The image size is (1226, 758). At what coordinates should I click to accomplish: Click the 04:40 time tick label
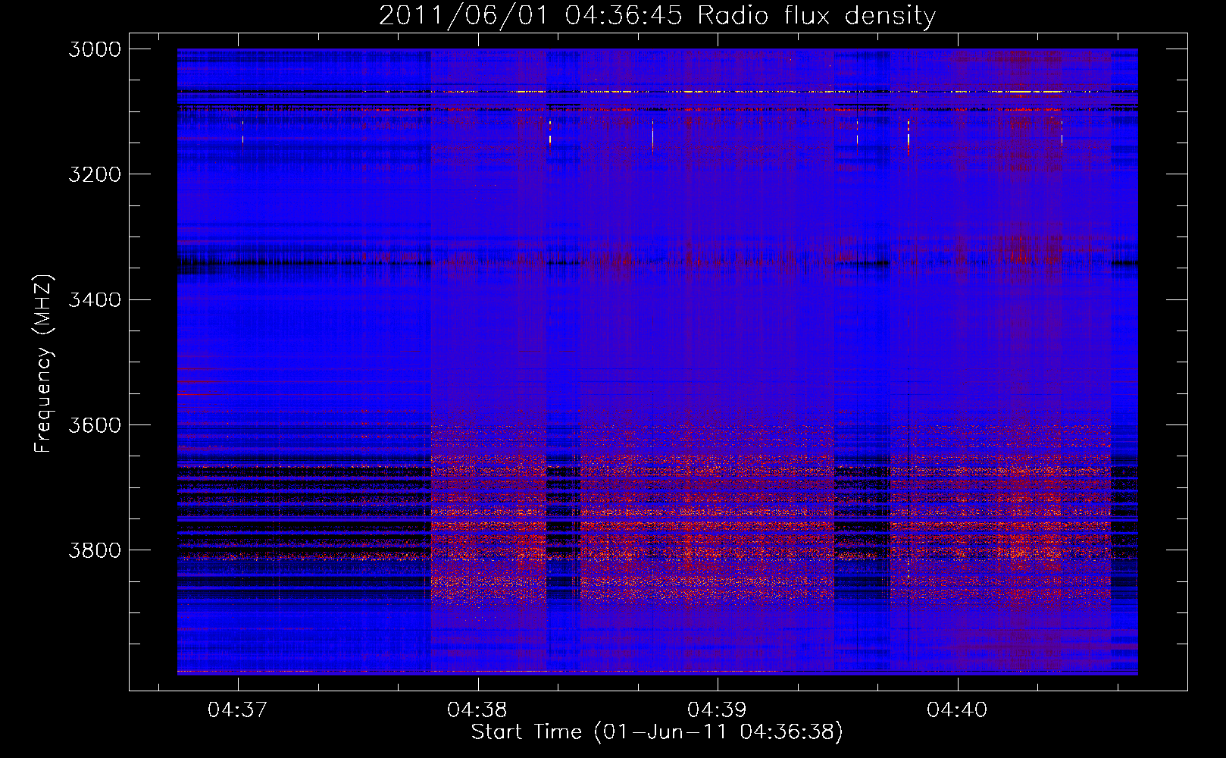click(957, 710)
